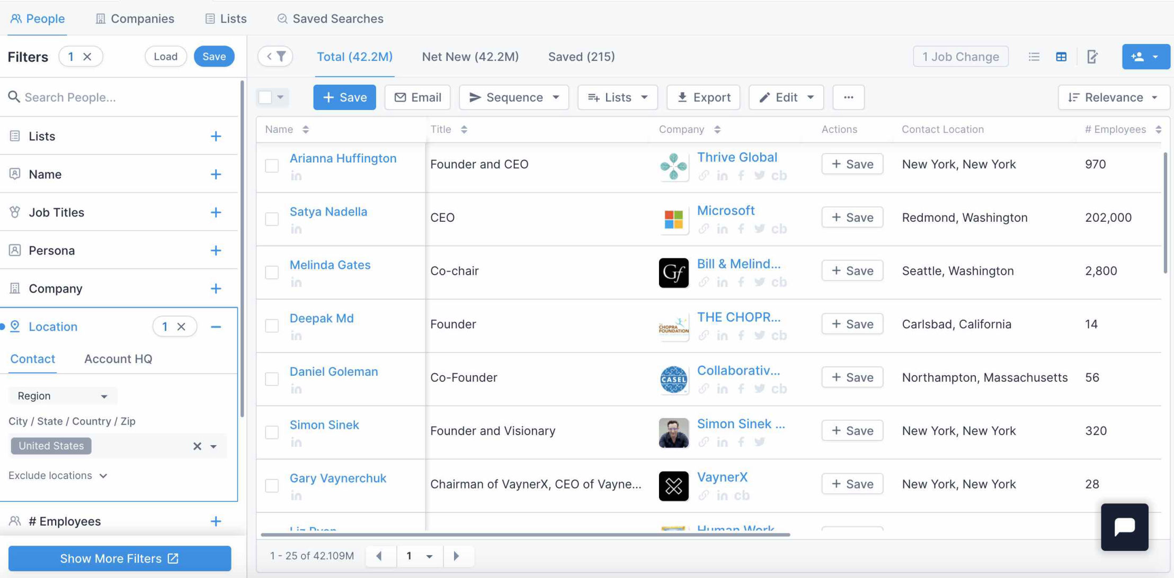Click Thrive Global's Twitter icon

pos(759,176)
